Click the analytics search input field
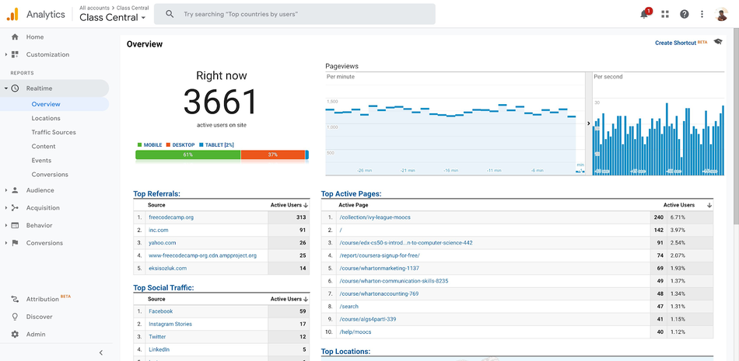The image size is (739, 361). pyautogui.click(x=295, y=14)
